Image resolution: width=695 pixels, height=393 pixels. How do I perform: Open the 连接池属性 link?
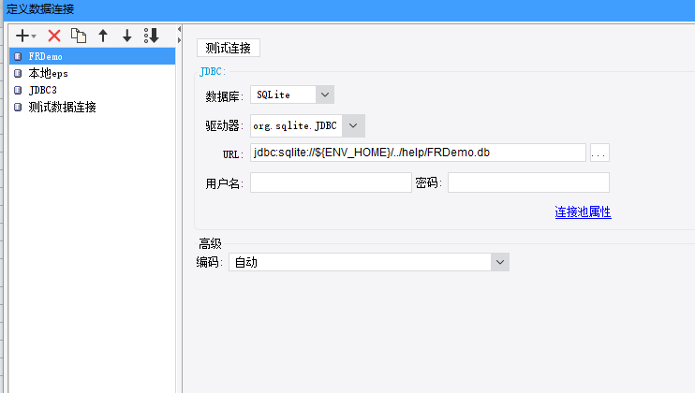583,212
